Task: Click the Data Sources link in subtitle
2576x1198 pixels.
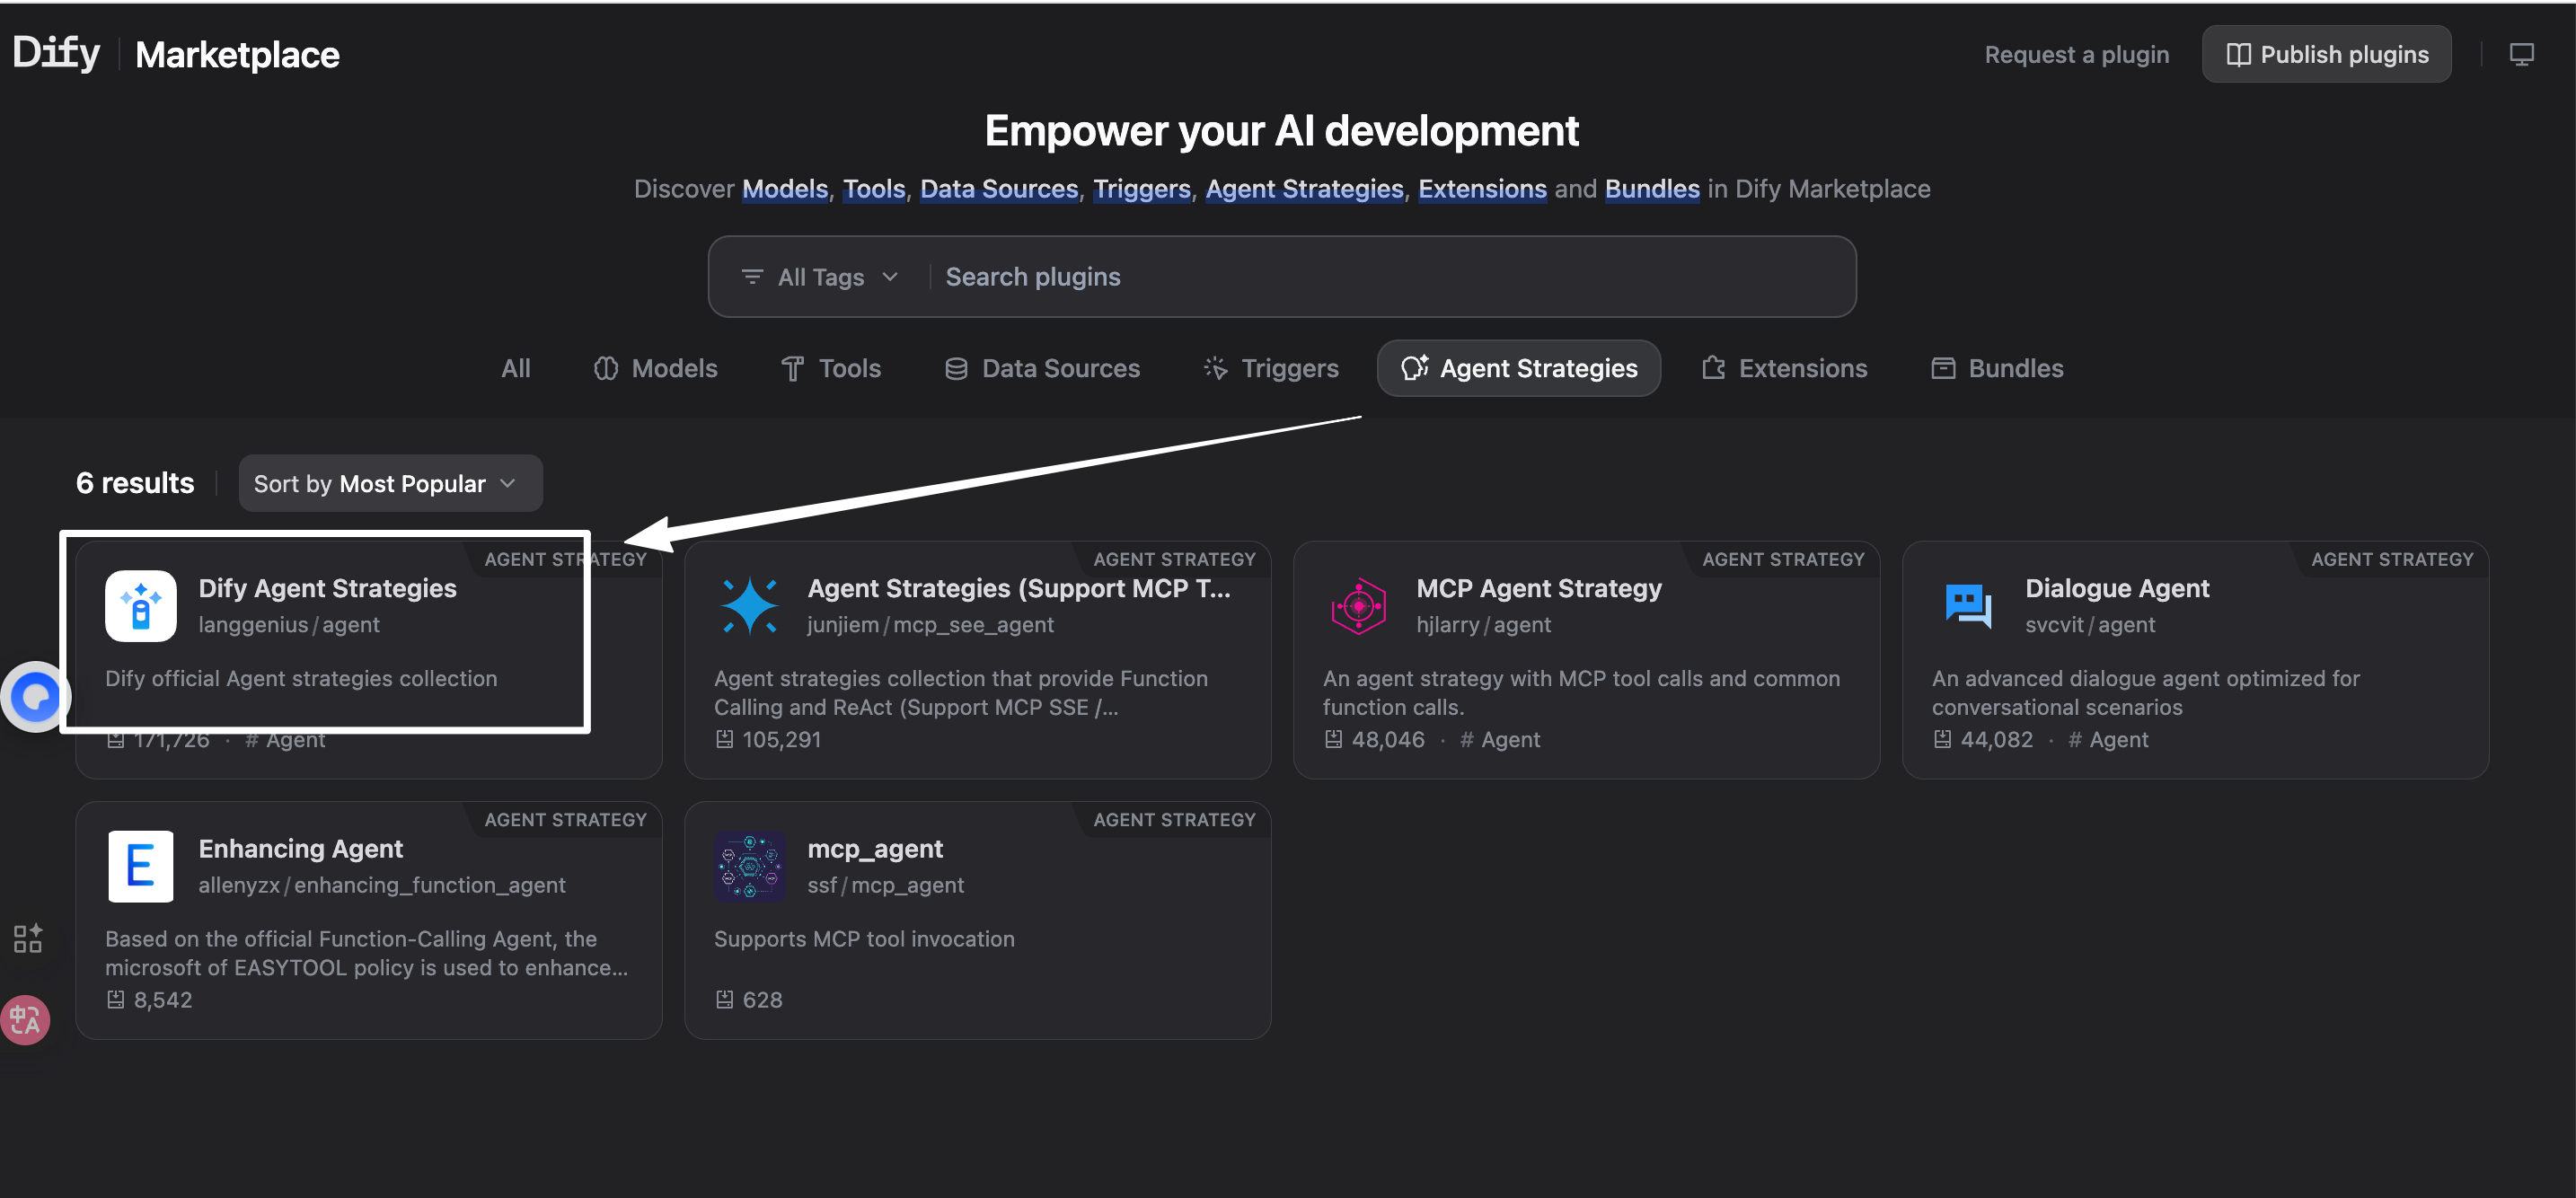Action: [998, 189]
